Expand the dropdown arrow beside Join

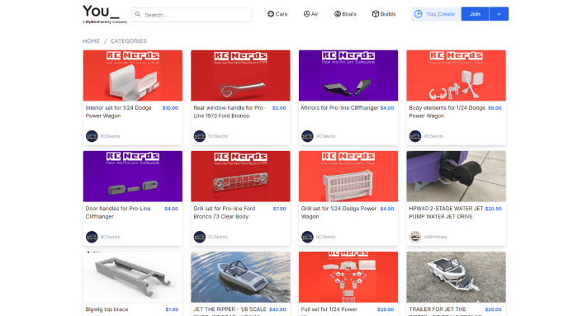point(499,14)
